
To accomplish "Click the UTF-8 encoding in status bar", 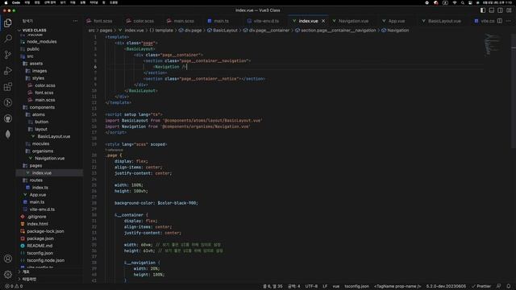I will pos(311,286).
